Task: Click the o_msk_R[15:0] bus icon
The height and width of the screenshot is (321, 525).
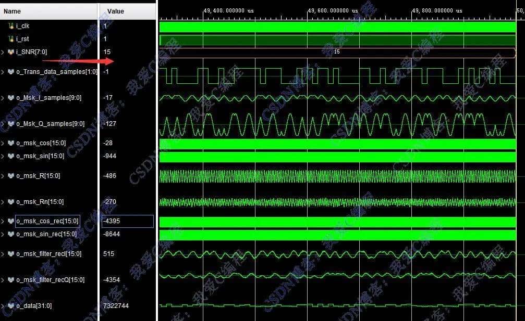Action: (x=11, y=175)
